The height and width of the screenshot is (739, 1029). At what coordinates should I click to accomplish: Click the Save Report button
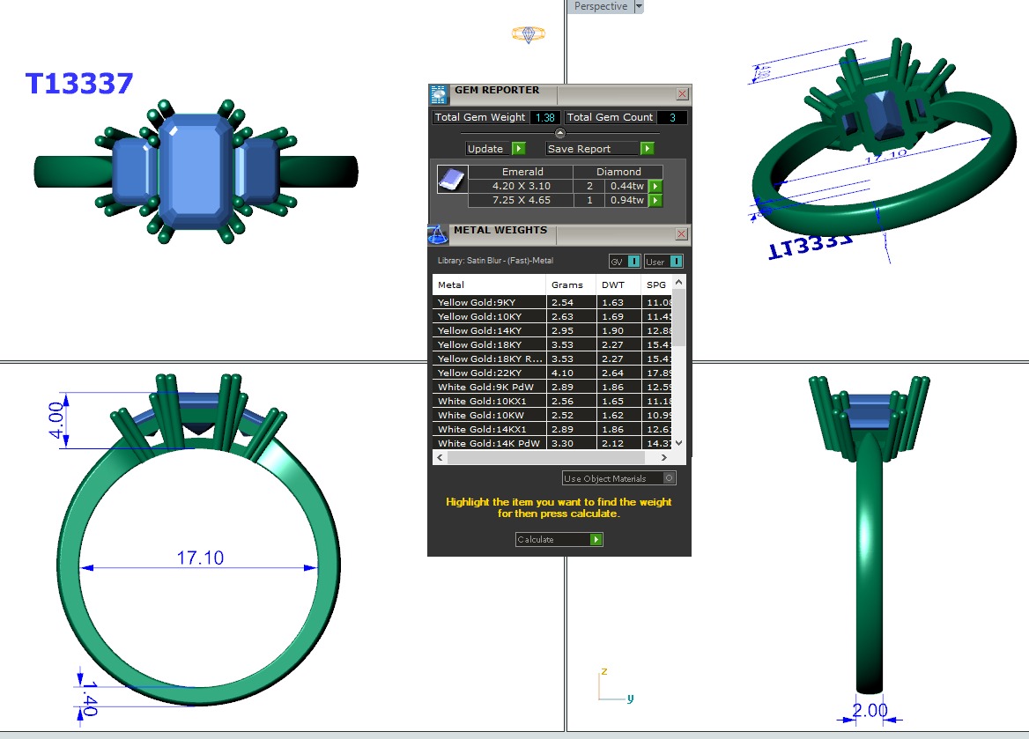tap(601, 149)
